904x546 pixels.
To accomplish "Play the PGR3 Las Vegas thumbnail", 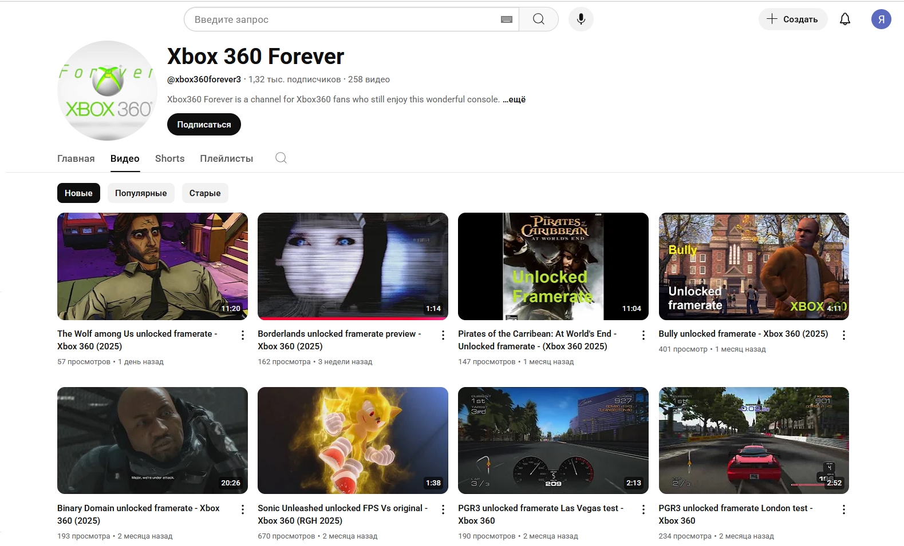I will 553,441.
